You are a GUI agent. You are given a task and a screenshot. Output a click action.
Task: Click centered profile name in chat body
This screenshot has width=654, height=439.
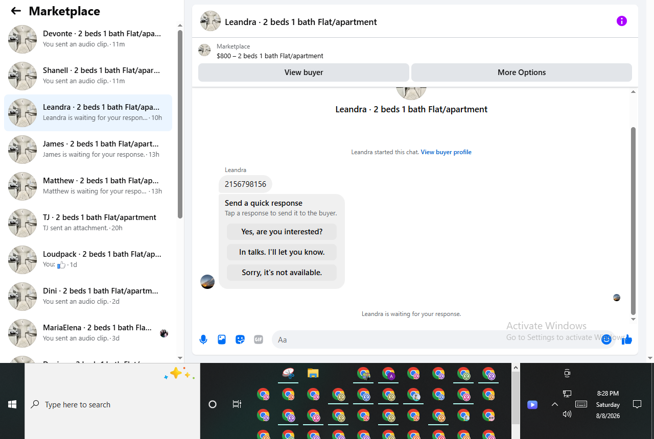tap(411, 109)
